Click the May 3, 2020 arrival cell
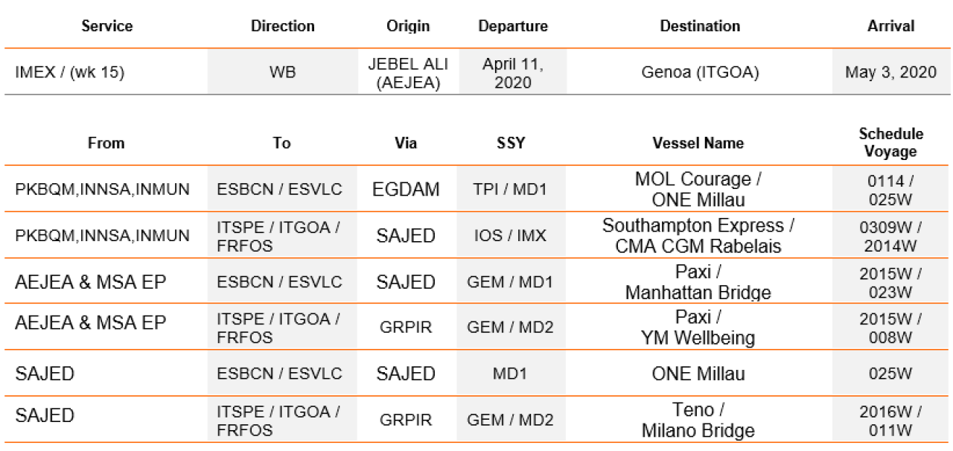953x451 pixels. 890,73
